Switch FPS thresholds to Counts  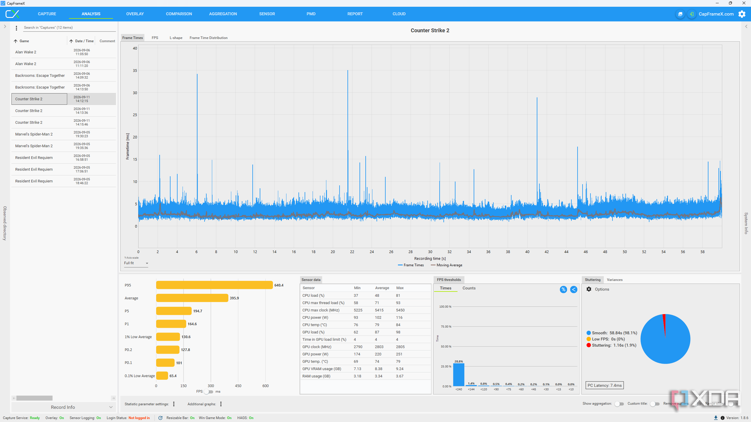[469, 288]
